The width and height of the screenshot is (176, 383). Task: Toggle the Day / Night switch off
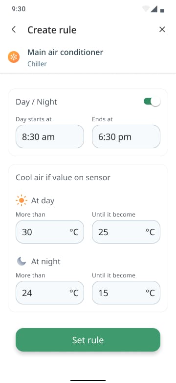pyautogui.click(x=152, y=102)
